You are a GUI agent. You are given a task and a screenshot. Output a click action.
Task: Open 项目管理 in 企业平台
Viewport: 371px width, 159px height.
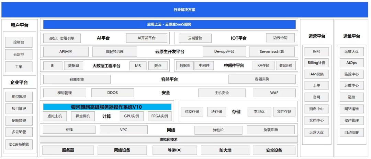pyautogui.click(x=19, y=109)
